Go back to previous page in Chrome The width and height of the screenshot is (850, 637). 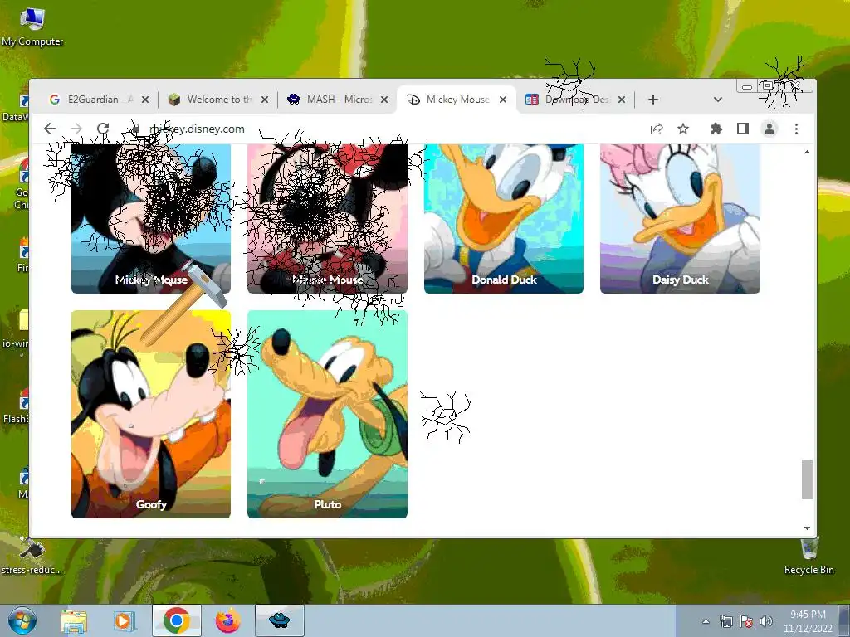[50, 129]
